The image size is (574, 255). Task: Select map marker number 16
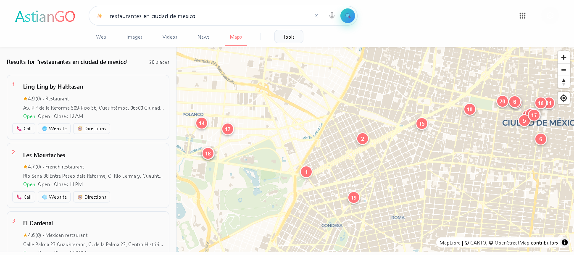tap(540, 103)
